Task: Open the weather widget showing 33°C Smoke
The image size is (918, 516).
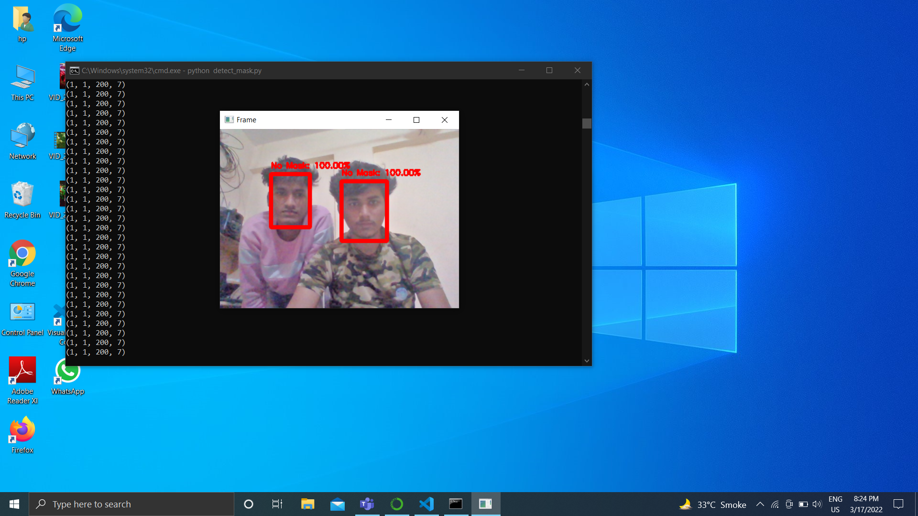Action: 712,505
